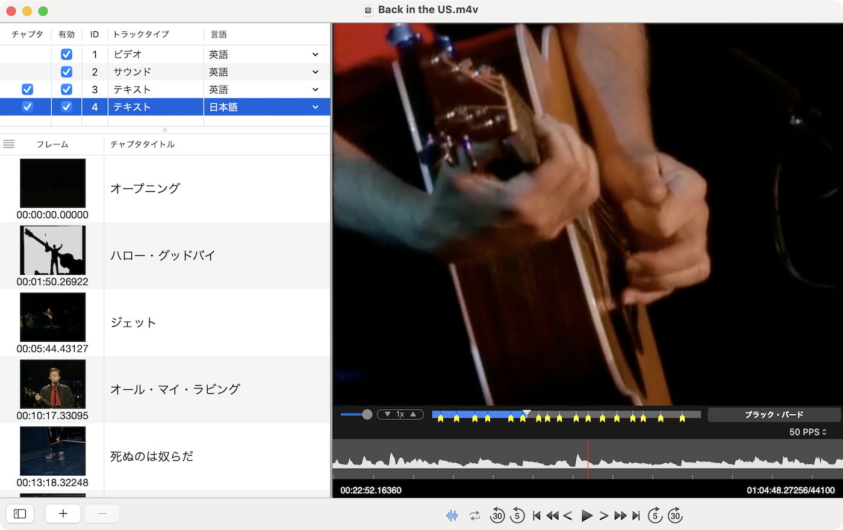Jump back 5 seconds
This screenshot has height=530, width=843.
tap(517, 515)
